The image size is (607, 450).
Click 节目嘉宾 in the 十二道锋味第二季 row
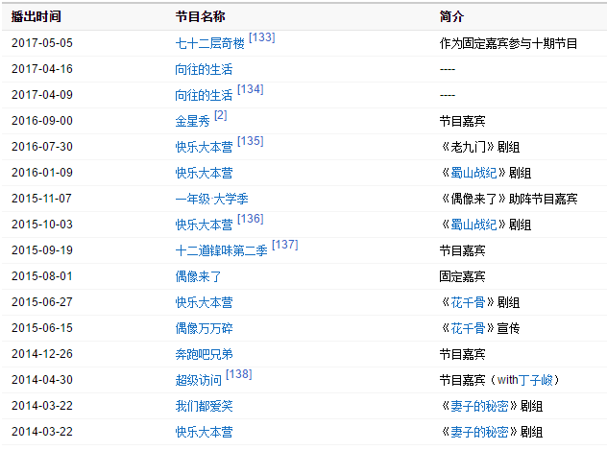coord(462,250)
